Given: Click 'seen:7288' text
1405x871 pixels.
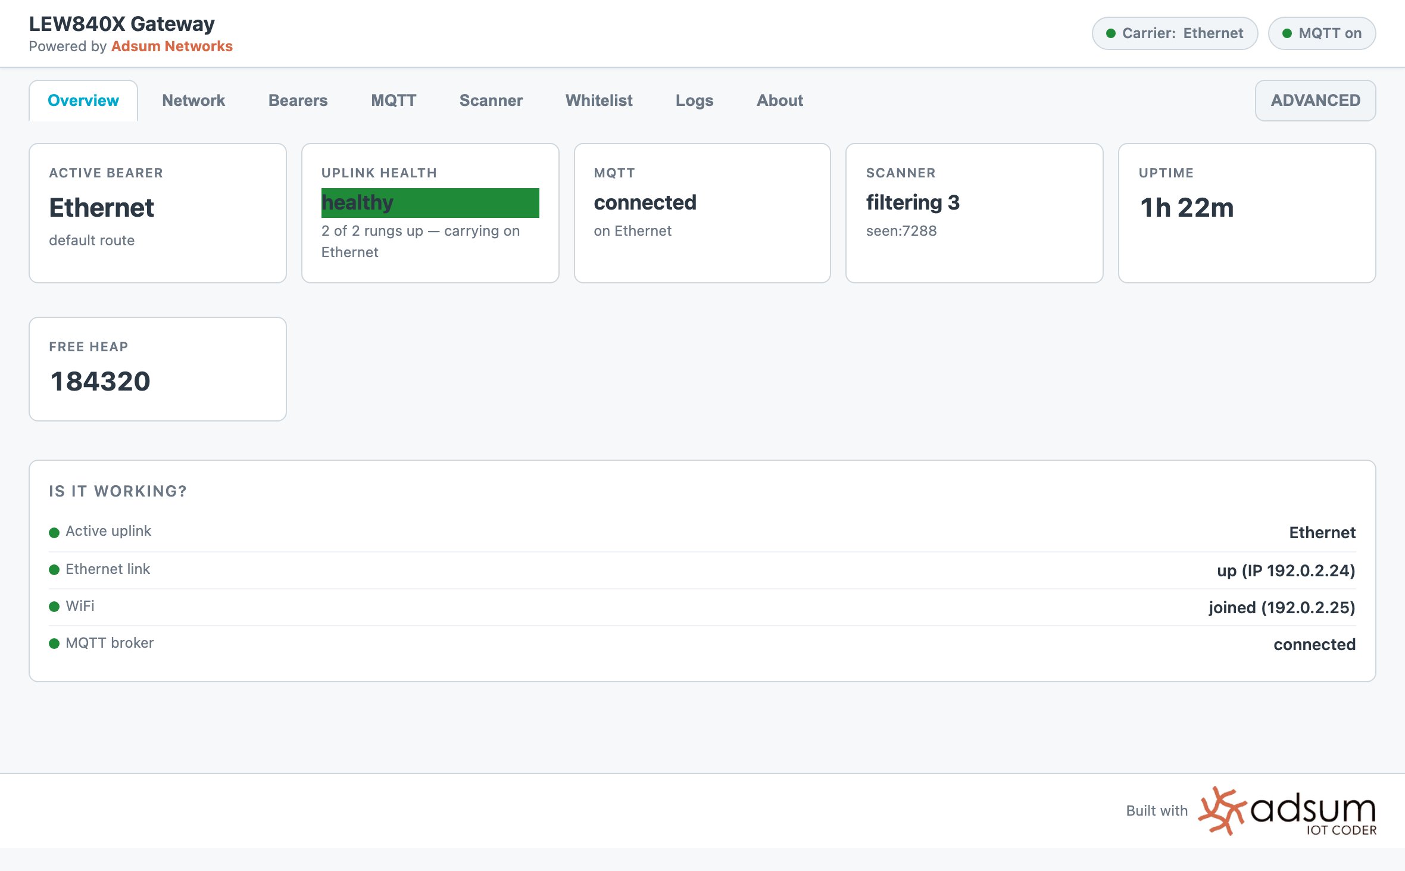Looking at the screenshot, I should point(901,231).
